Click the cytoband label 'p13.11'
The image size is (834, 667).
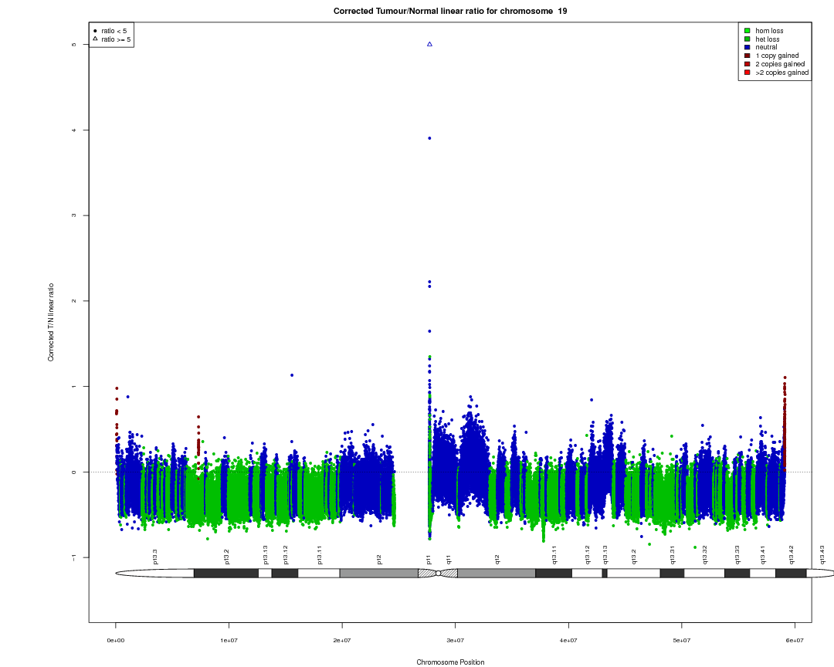320,555
